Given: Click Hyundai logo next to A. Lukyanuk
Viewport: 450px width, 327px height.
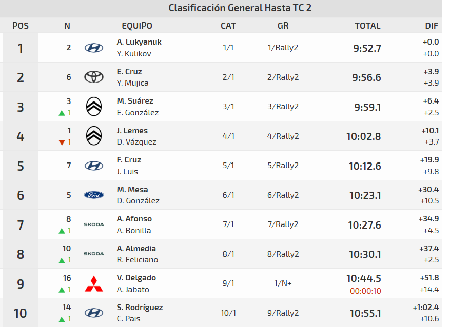Looking at the screenshot, I should (x=93, y=48).
